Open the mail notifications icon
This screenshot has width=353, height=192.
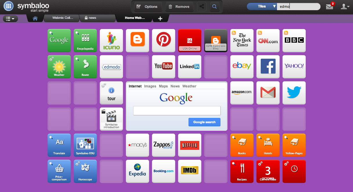pyautogui.click(x=330, y=6)
